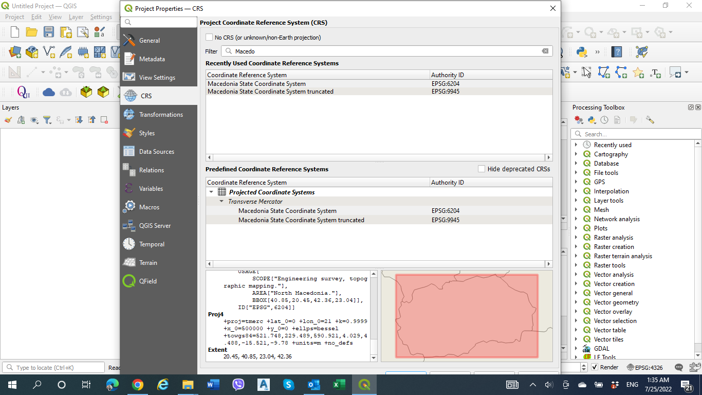Image resolution: width=702 pixels, height=395 pixels.
Task: Show more toolbar items chevron
Action: click(598, 52)
